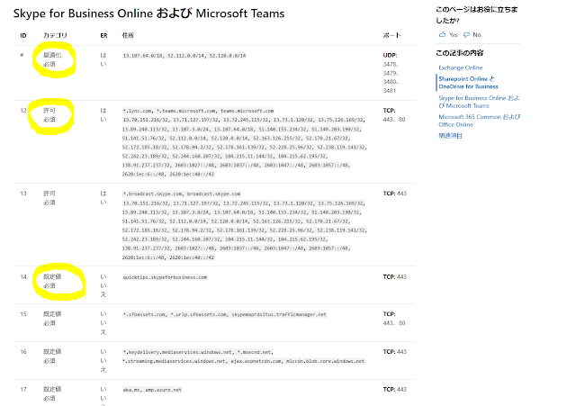
Task: Click the UDP port label
Action: click(x=390, y=55)
